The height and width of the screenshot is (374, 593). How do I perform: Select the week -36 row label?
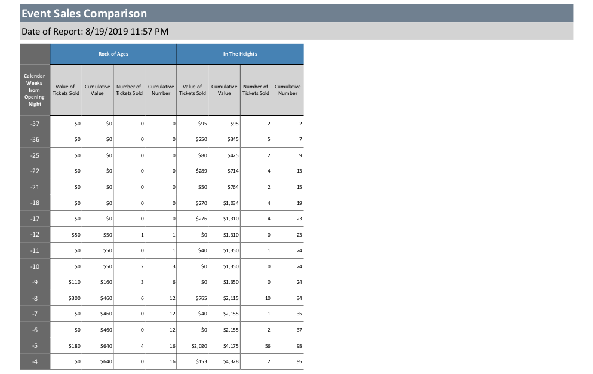point(35,139)
